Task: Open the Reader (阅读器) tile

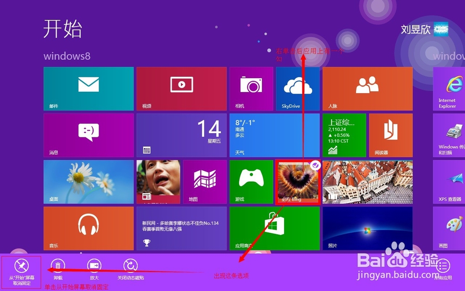Action: point(391,135)
